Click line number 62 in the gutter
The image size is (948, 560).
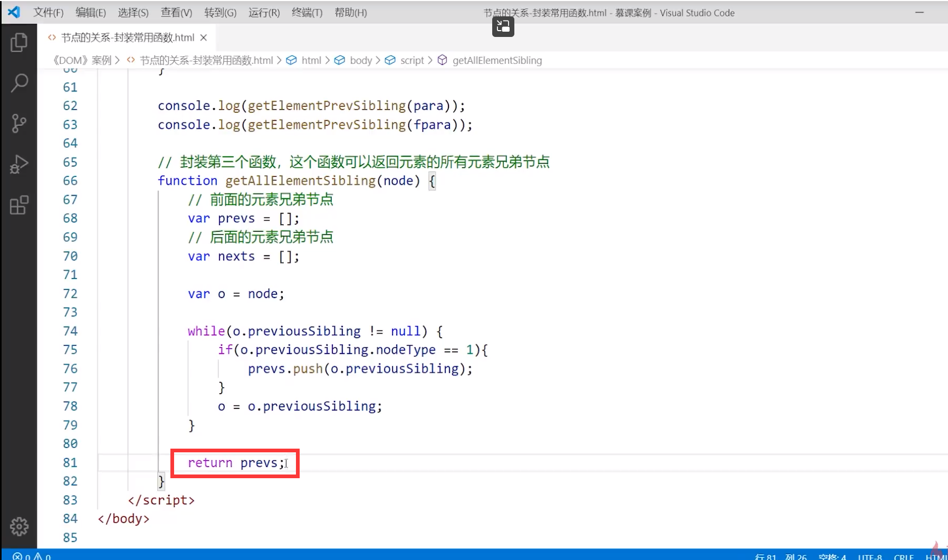tap(70, 106)
